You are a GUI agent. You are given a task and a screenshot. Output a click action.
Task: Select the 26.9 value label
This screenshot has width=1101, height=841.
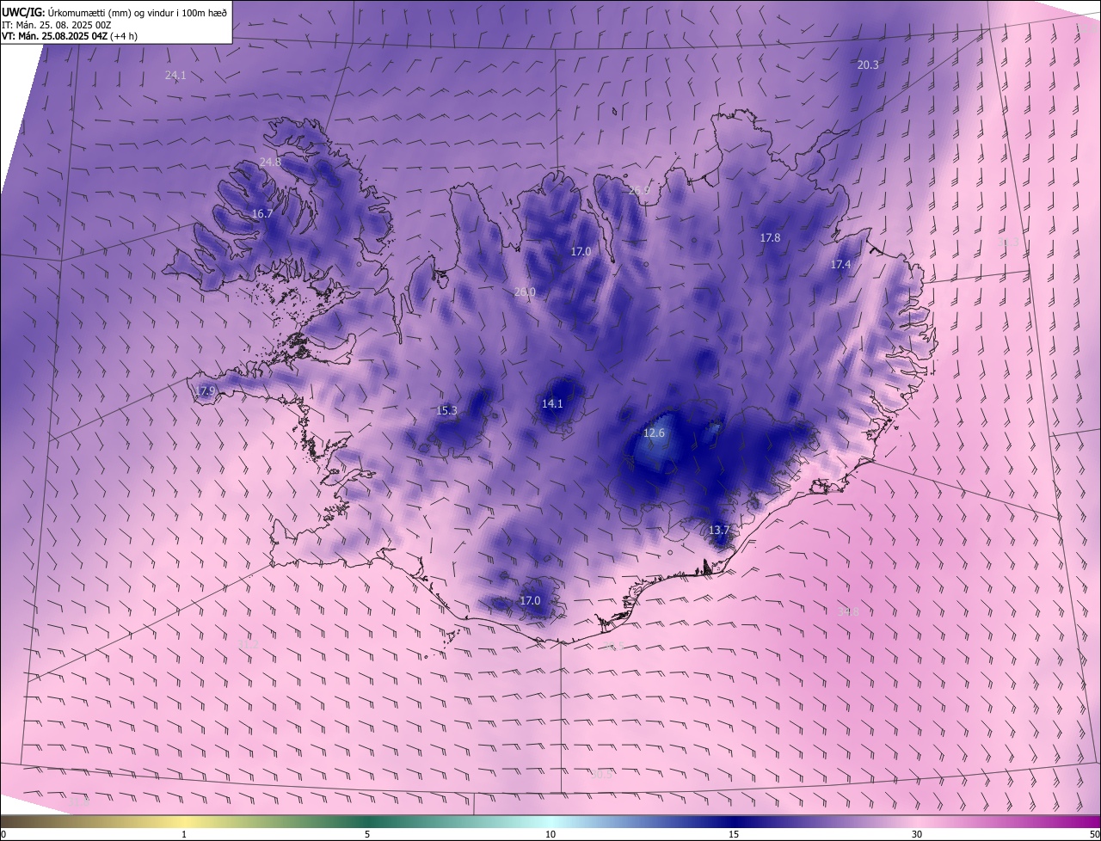point(638,191)
